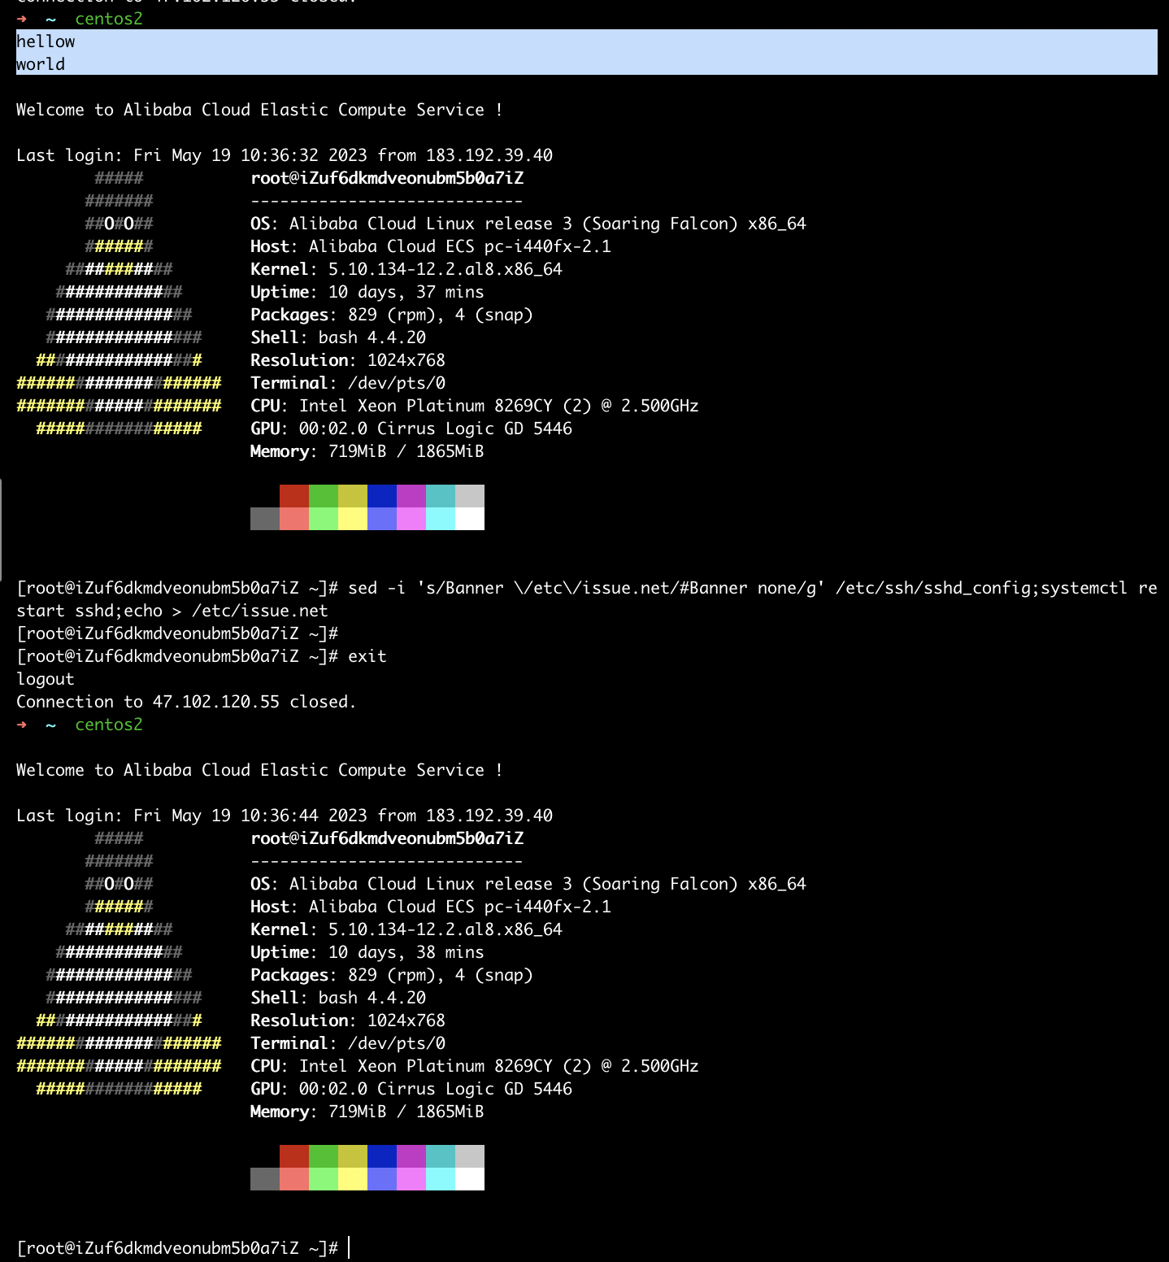Screen dimensions: 1169x1262
Task: Click the white swatch in the second neofetch palette
Action: point(469,1179)
